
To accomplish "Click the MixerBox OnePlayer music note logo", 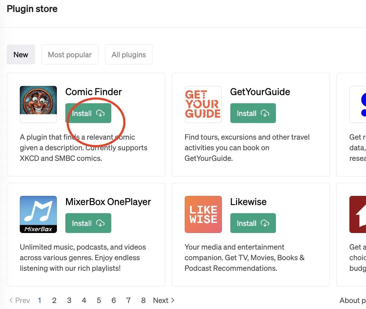I will pos(38,214).
